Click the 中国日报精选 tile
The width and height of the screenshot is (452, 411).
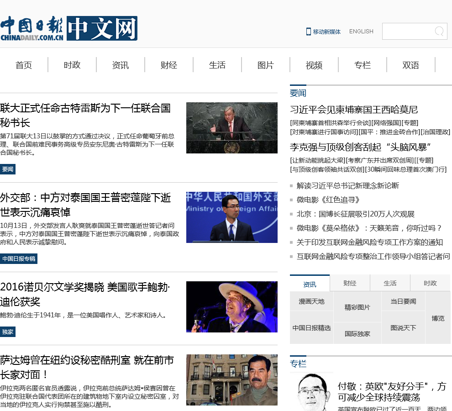[312, 327]
